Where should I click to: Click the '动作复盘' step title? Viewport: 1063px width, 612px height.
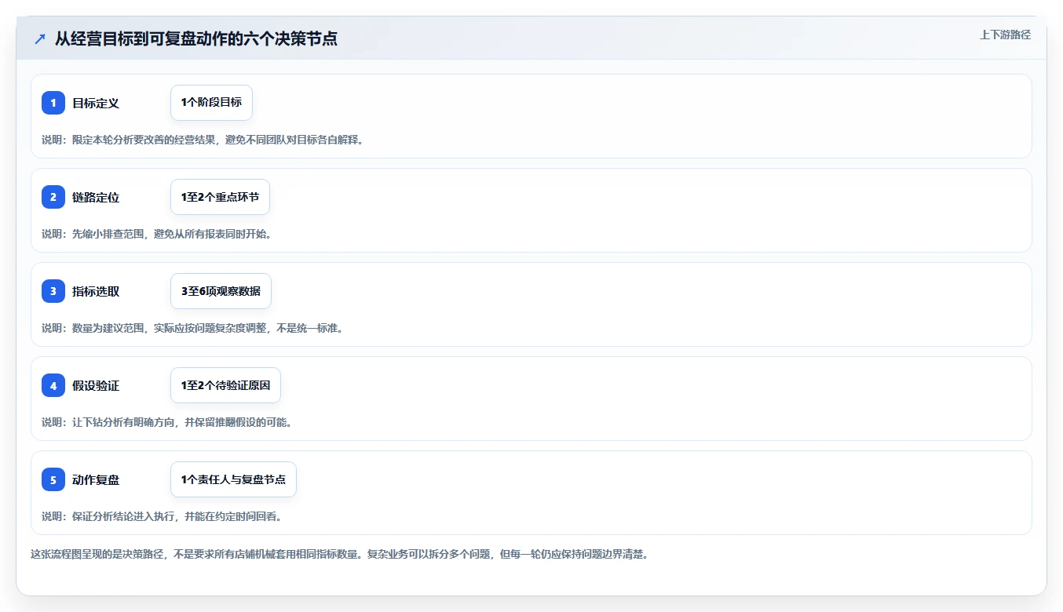(96, 479)
